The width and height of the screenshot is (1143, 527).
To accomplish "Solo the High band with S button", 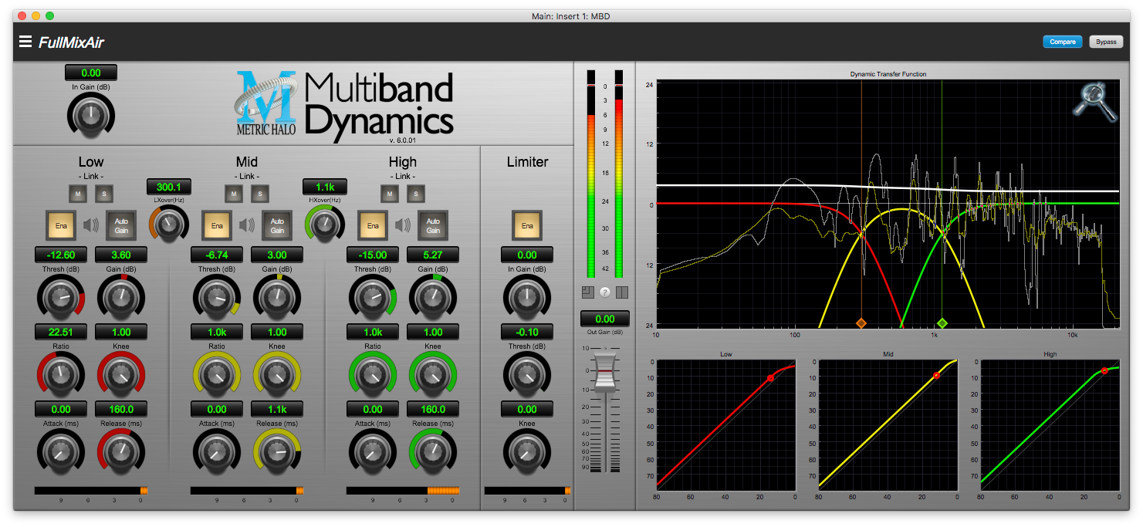I will pos(416,193).
